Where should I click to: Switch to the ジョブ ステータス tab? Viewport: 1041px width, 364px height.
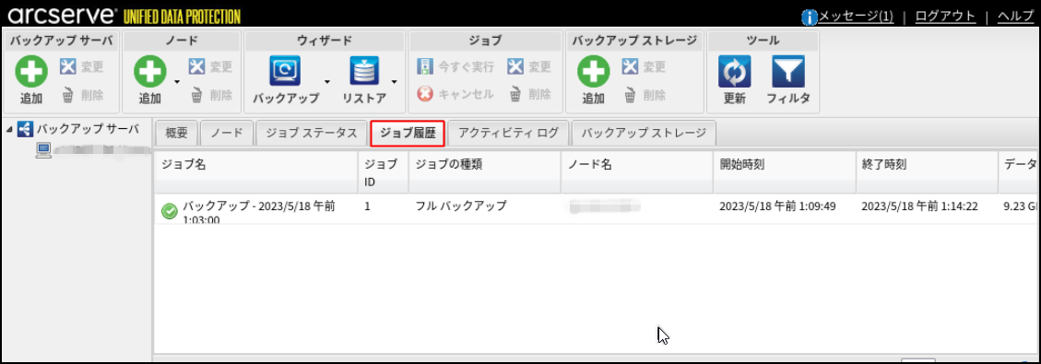312,134
